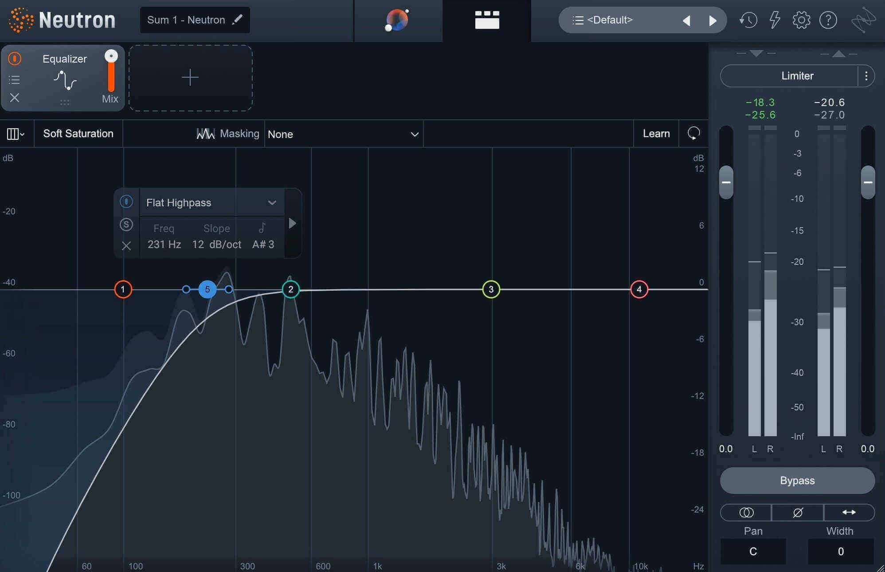Image resolution: width=885 pixels, height=572 pixels.
Task: Toggle the phase invert icon
Action: [x=798, y=513]
